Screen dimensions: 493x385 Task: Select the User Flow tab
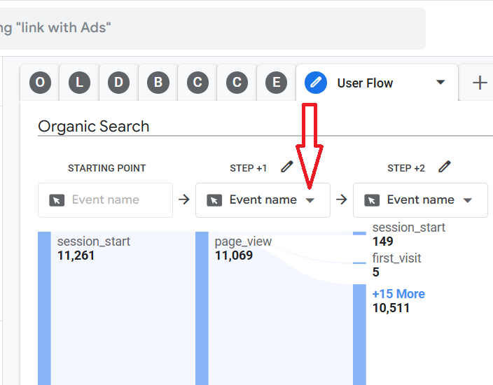365,83
